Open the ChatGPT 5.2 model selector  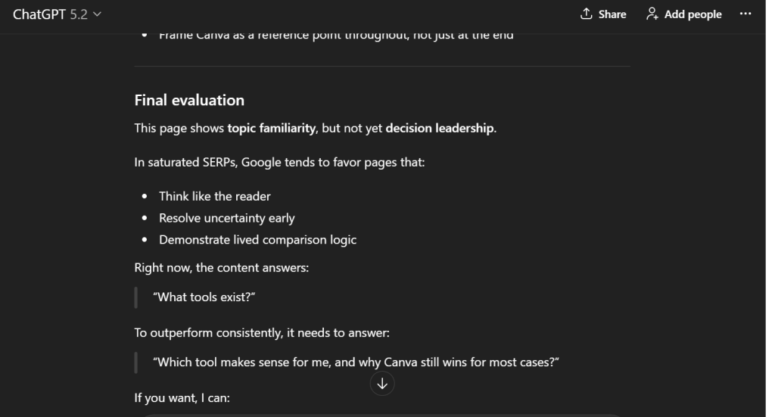57,14
